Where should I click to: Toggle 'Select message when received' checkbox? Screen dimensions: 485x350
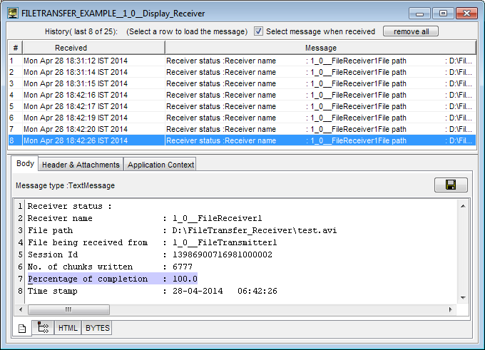(259, 31)
